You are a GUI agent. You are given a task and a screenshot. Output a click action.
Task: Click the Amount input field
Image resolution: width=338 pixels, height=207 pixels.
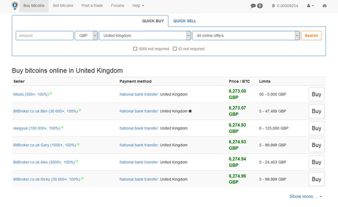click(44, 36)
